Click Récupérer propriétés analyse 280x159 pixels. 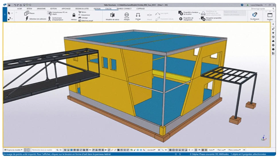(211, 19)
